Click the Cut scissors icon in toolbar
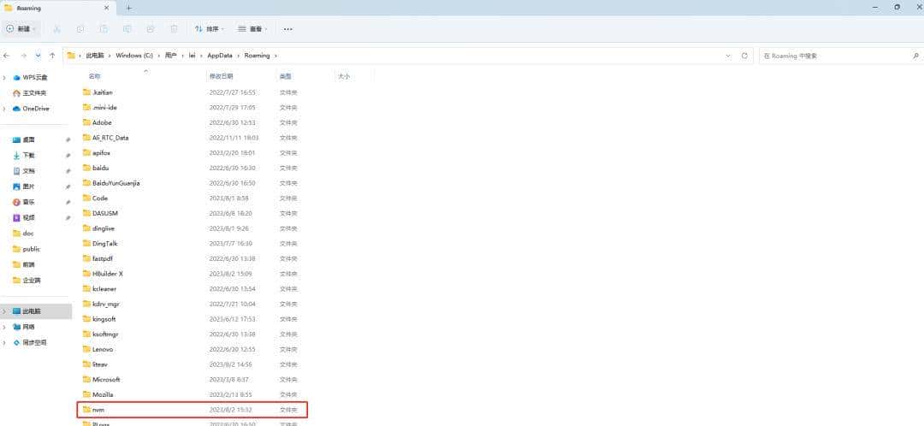924x426 pixels. click(56, 29)
